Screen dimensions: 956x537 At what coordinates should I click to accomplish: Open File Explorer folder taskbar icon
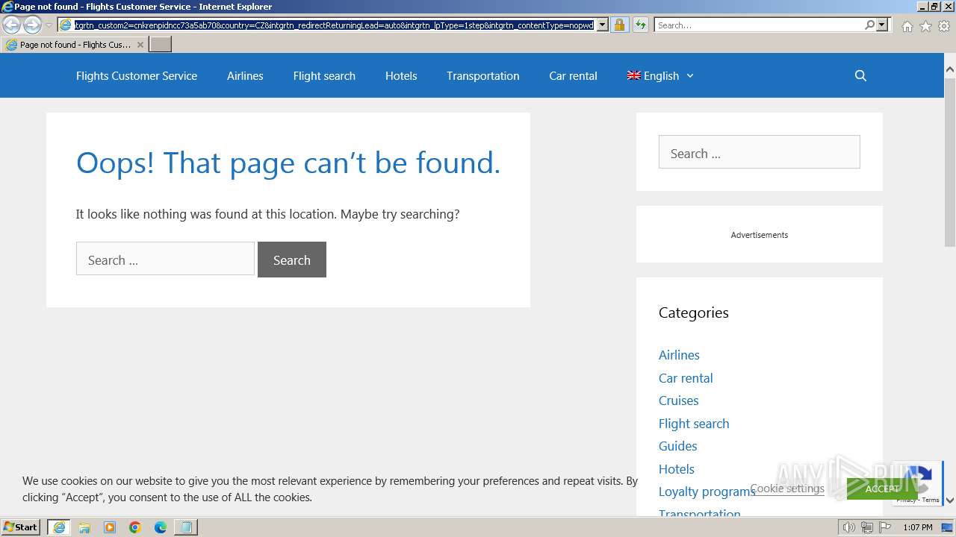tap(84, 527)
